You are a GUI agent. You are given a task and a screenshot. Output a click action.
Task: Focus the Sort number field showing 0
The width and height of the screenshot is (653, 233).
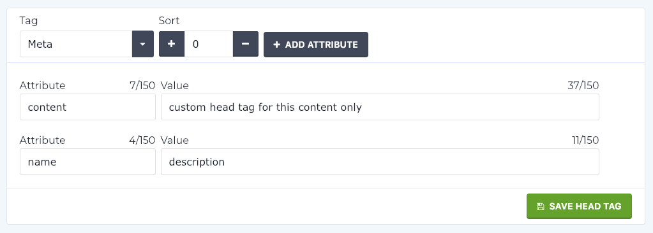point(209,44)
